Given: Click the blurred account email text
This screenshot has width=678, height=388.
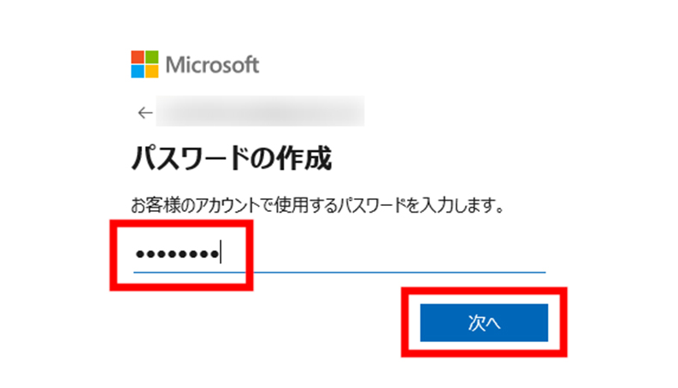Looking at the screenshot, I should point(260,111).
